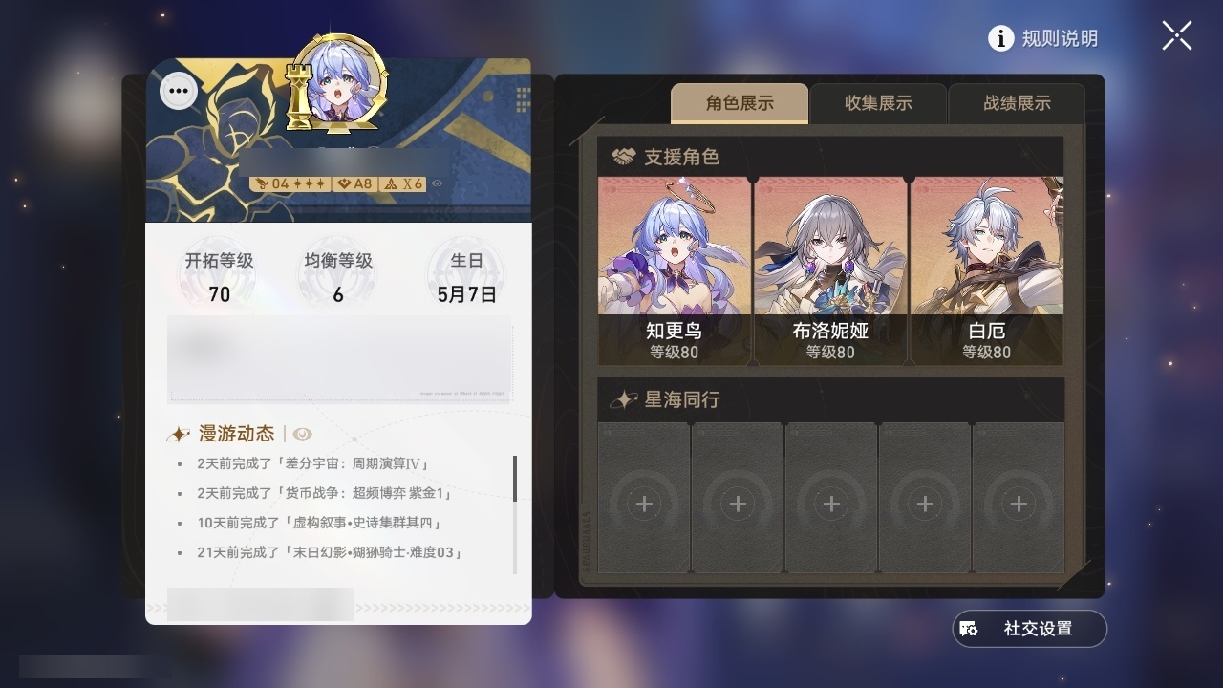Screen dimensions: 1223x688
Task: Select the 白厄 support character card
Action: [x=986, y=270]
